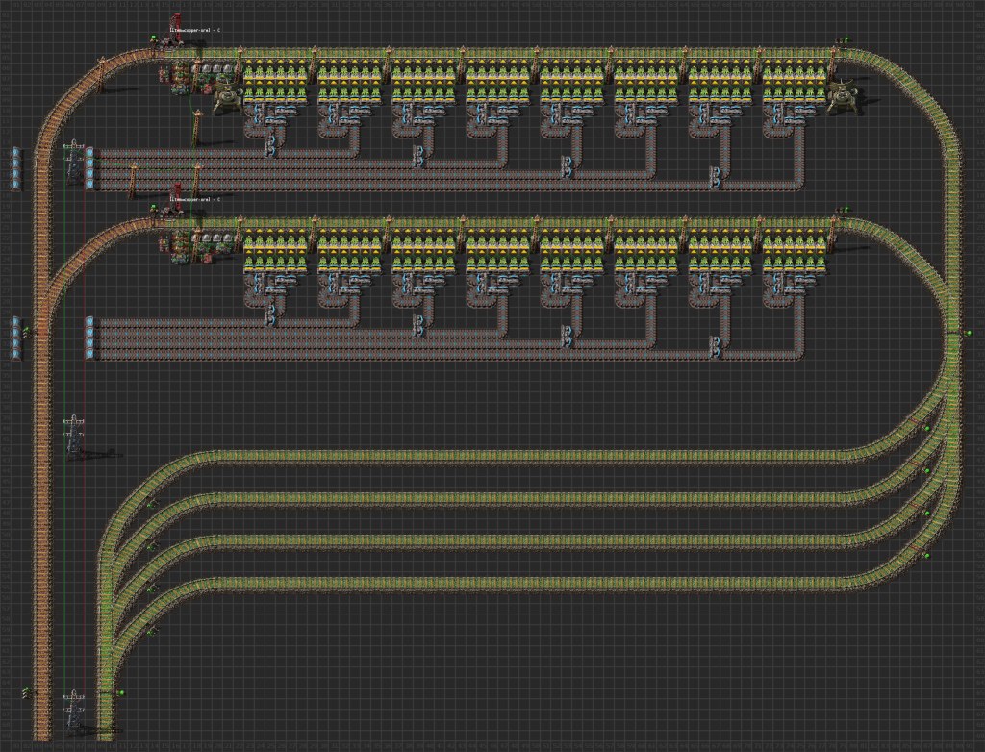The width and height of the screenshot is (985, 752).
Task: Click the signal at the first stacker lane's right end
Action: click(926, 429)
